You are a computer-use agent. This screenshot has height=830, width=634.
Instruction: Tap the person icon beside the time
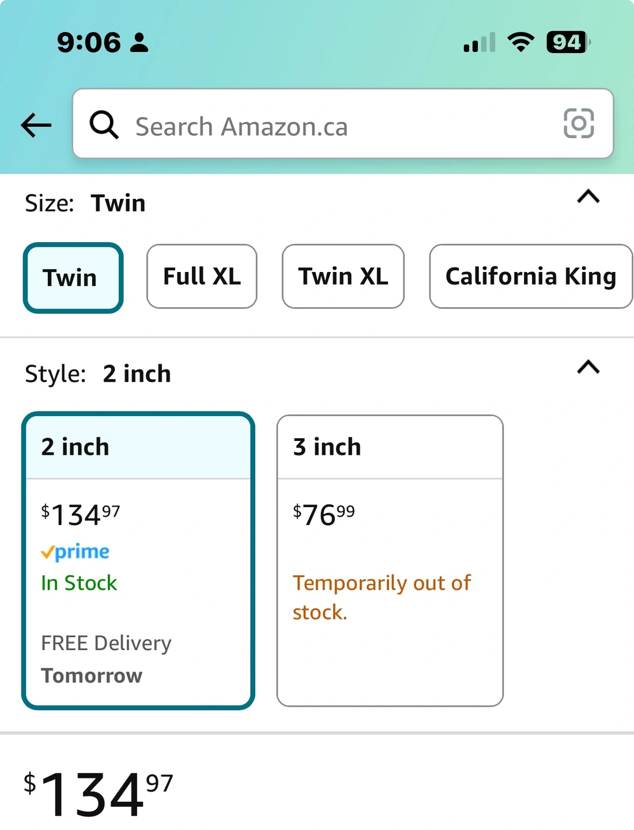pos(139,43)
